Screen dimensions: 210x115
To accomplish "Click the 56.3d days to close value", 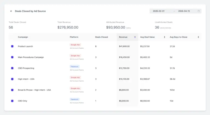I will (172, 79).
